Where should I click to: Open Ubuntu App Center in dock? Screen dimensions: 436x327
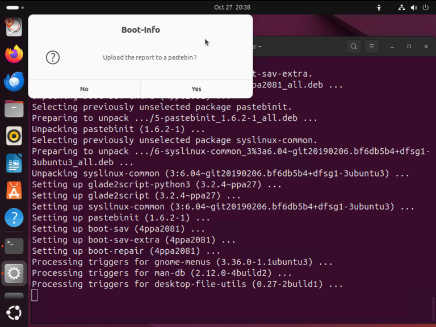click(14, 191)
